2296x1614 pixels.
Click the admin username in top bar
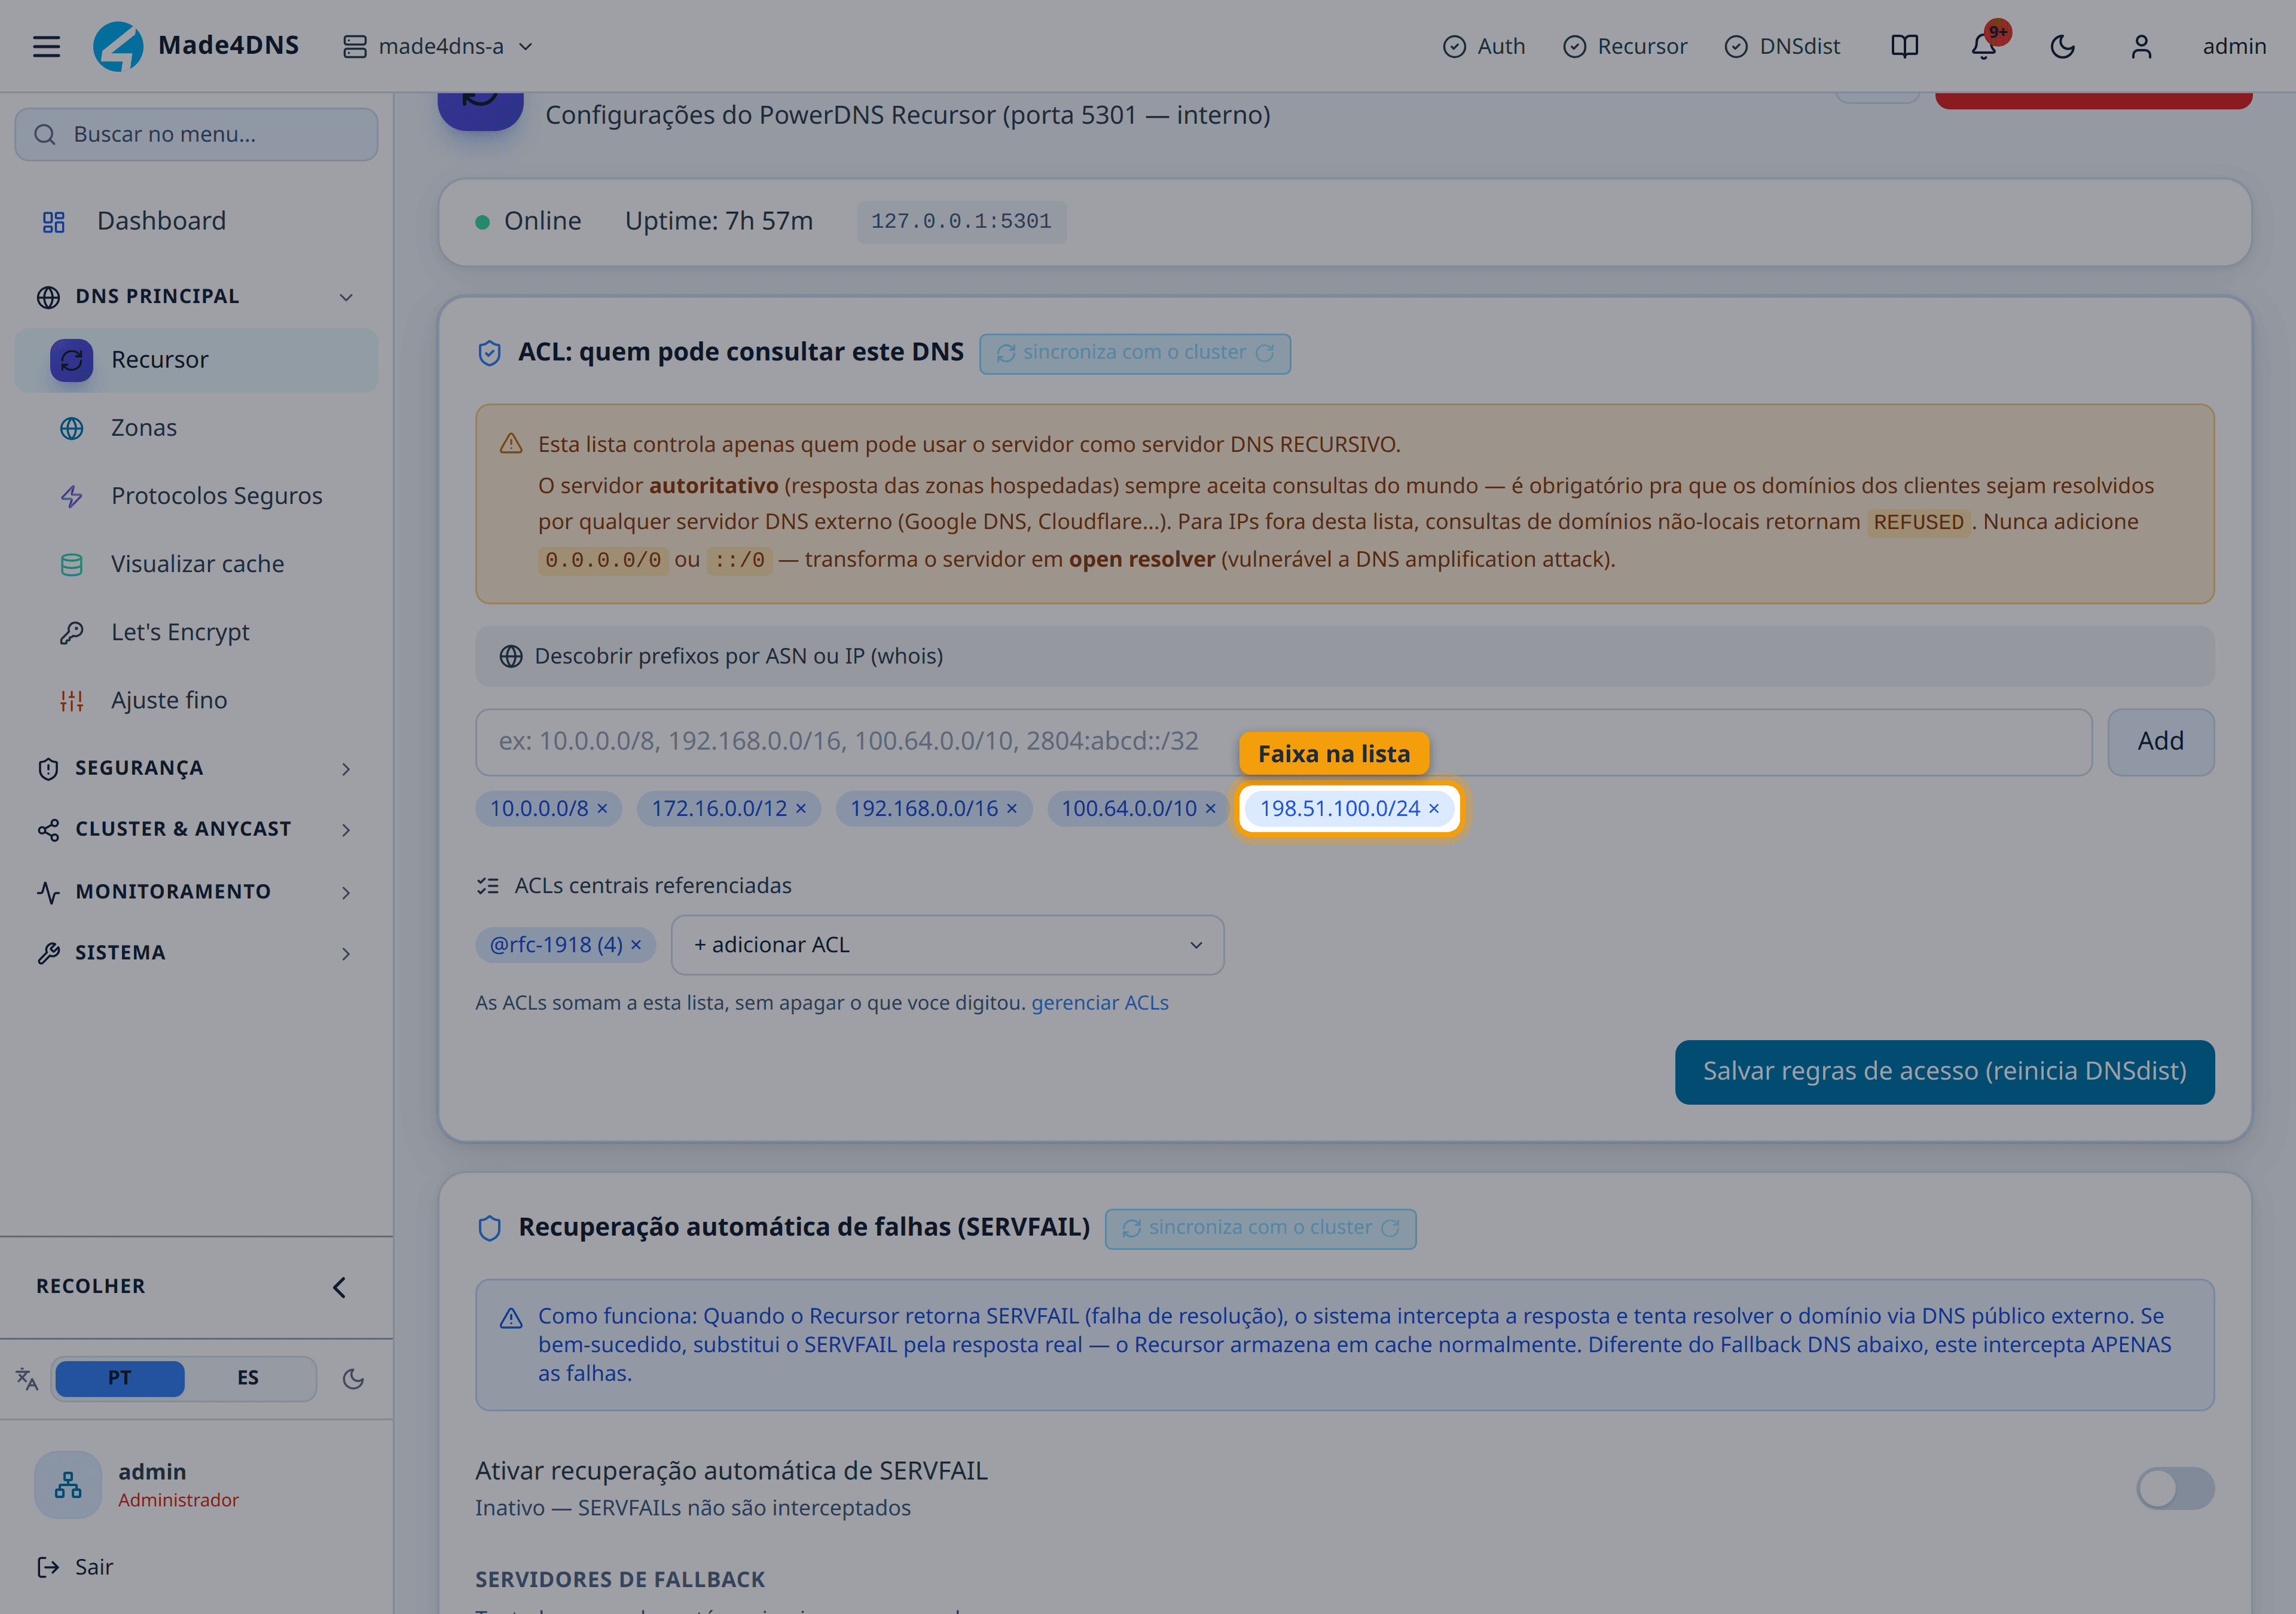(2234, 46)
